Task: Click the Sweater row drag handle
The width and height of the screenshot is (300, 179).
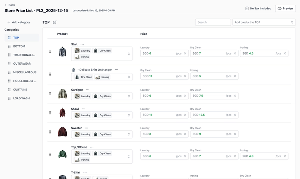Action: (50, 132)
